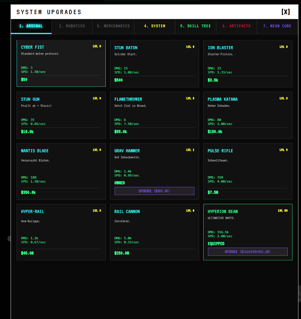
Task: Select the Ion Blaster weapon name
Action: tap(220, 48)
